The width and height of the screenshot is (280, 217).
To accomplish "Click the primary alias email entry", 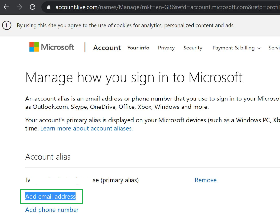I will point(82,180).
